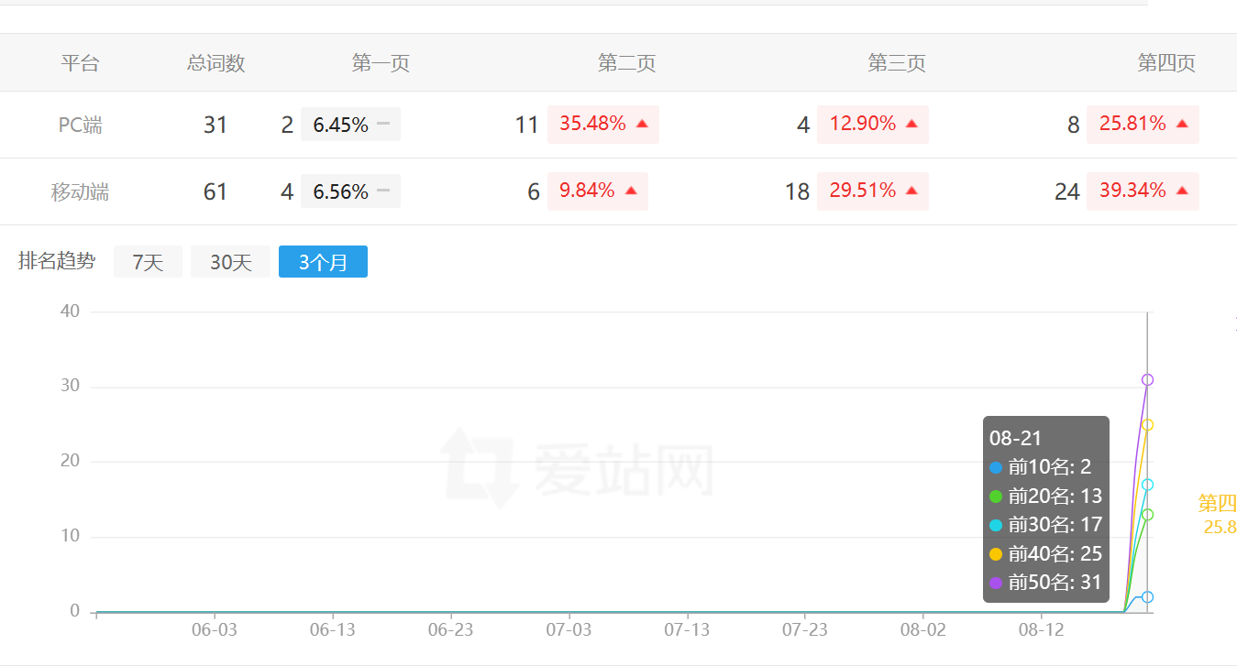Click the purple 前50名 data point on chart

tap(1147, 379)
